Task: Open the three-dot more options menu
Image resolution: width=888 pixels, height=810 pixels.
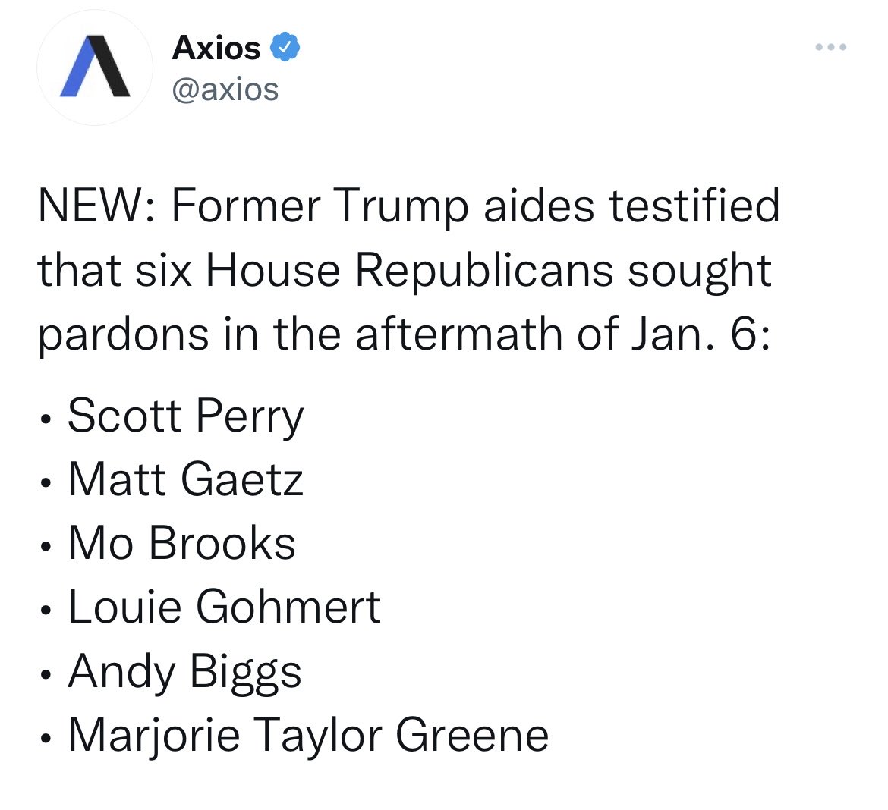Action: 831,47
